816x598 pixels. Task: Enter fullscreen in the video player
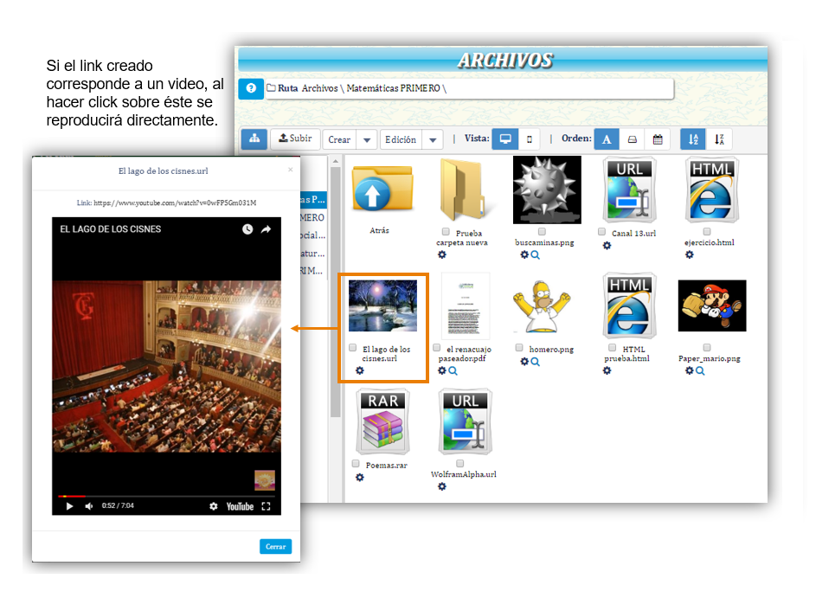point(266,506)
